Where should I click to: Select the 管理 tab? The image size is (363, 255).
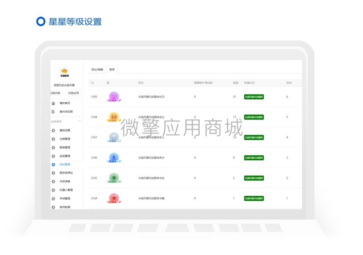click(111, 69)
